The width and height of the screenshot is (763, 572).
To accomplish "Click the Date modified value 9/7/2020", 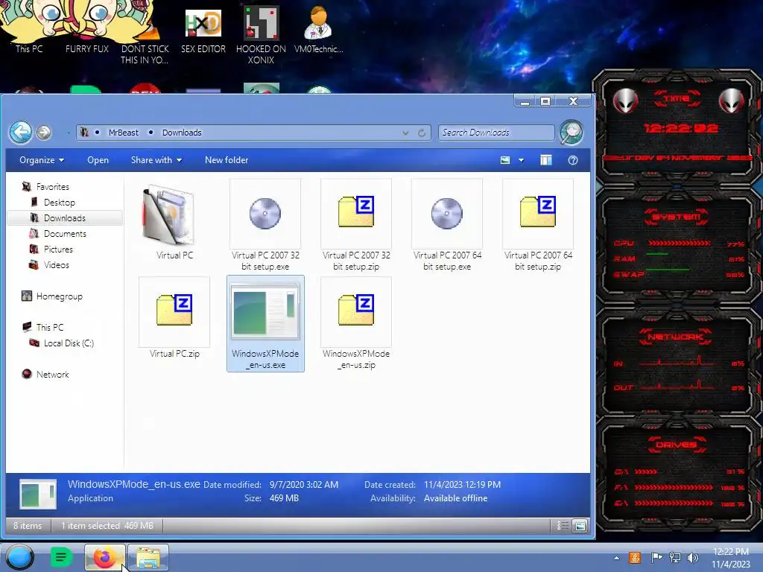I will click(x=304, y=484).
